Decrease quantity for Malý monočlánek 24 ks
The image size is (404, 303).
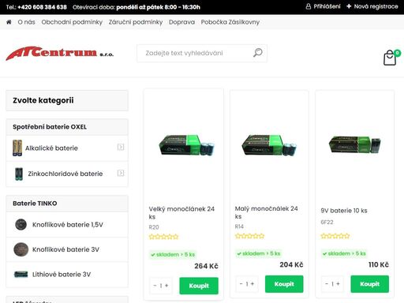coord(241,283)
